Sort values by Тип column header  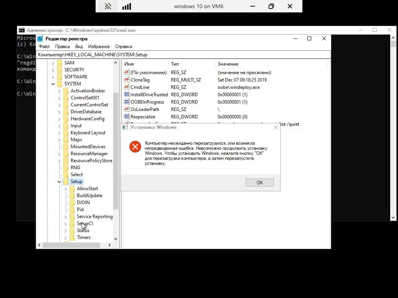(192, 64)
